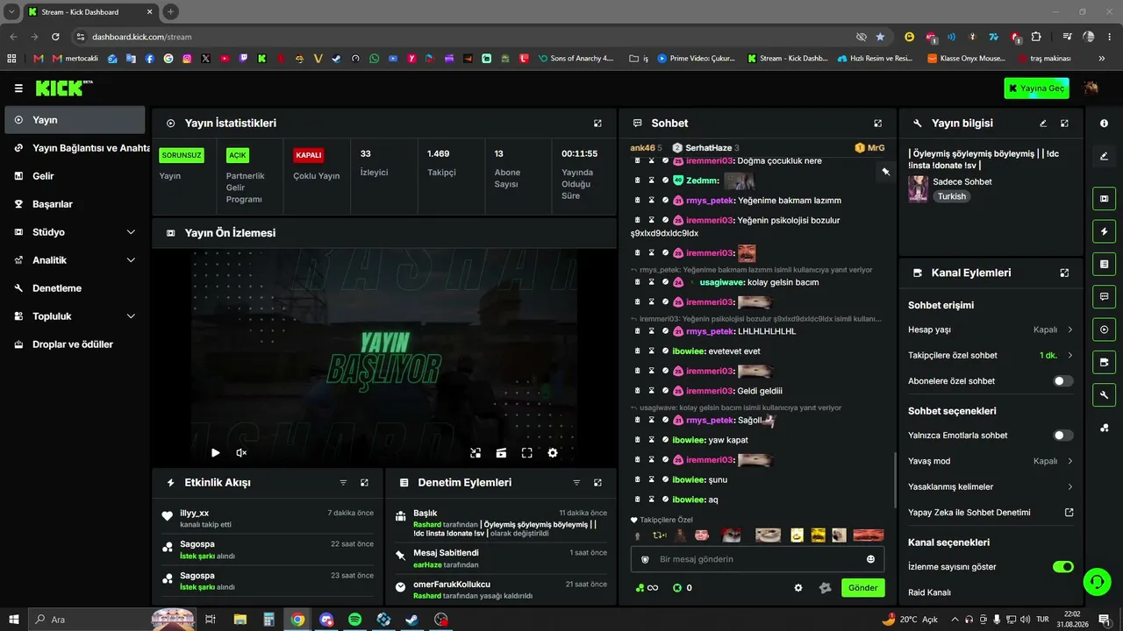Viewport: 1123px width, 631px height.
Task: Filter the Etkinlik Akışı feed
Action: coord(343,483)
